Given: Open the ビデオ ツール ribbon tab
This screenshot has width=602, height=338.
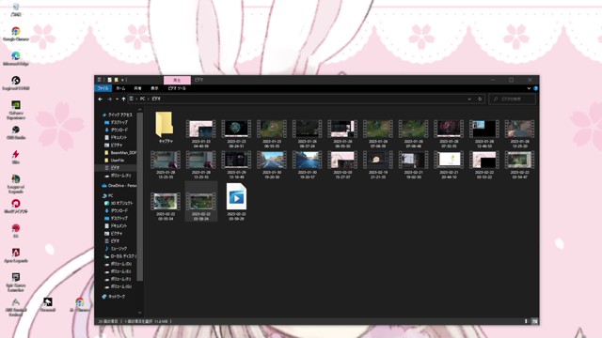Looking at the screenshot, I should (177, 88).
